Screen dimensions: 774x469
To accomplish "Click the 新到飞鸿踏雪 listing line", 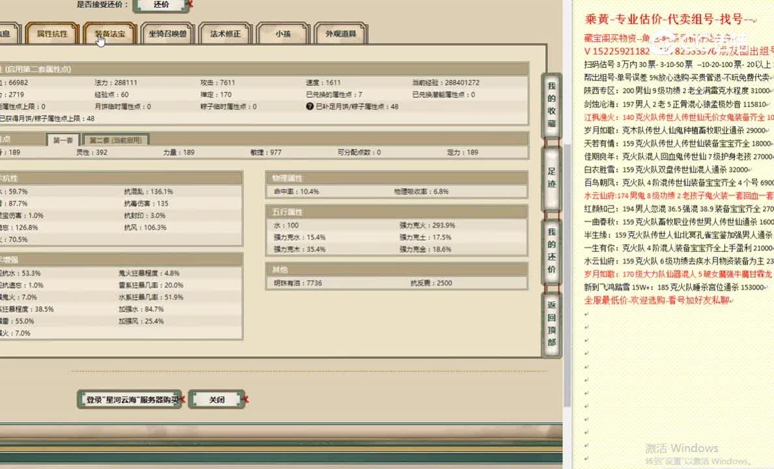I will (x=676, y=287).
